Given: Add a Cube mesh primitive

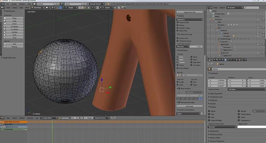Looking at the screenshot, I should pos(13,21).
